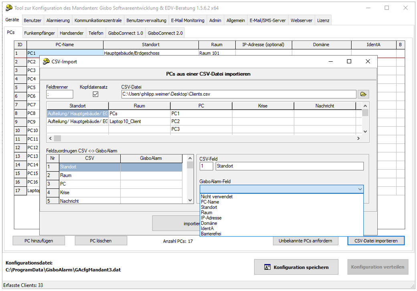The height and width of the screenshot is (291, 417).
Task: Select 'Raum' row in field mapping
Action: [x=114, y=176]
